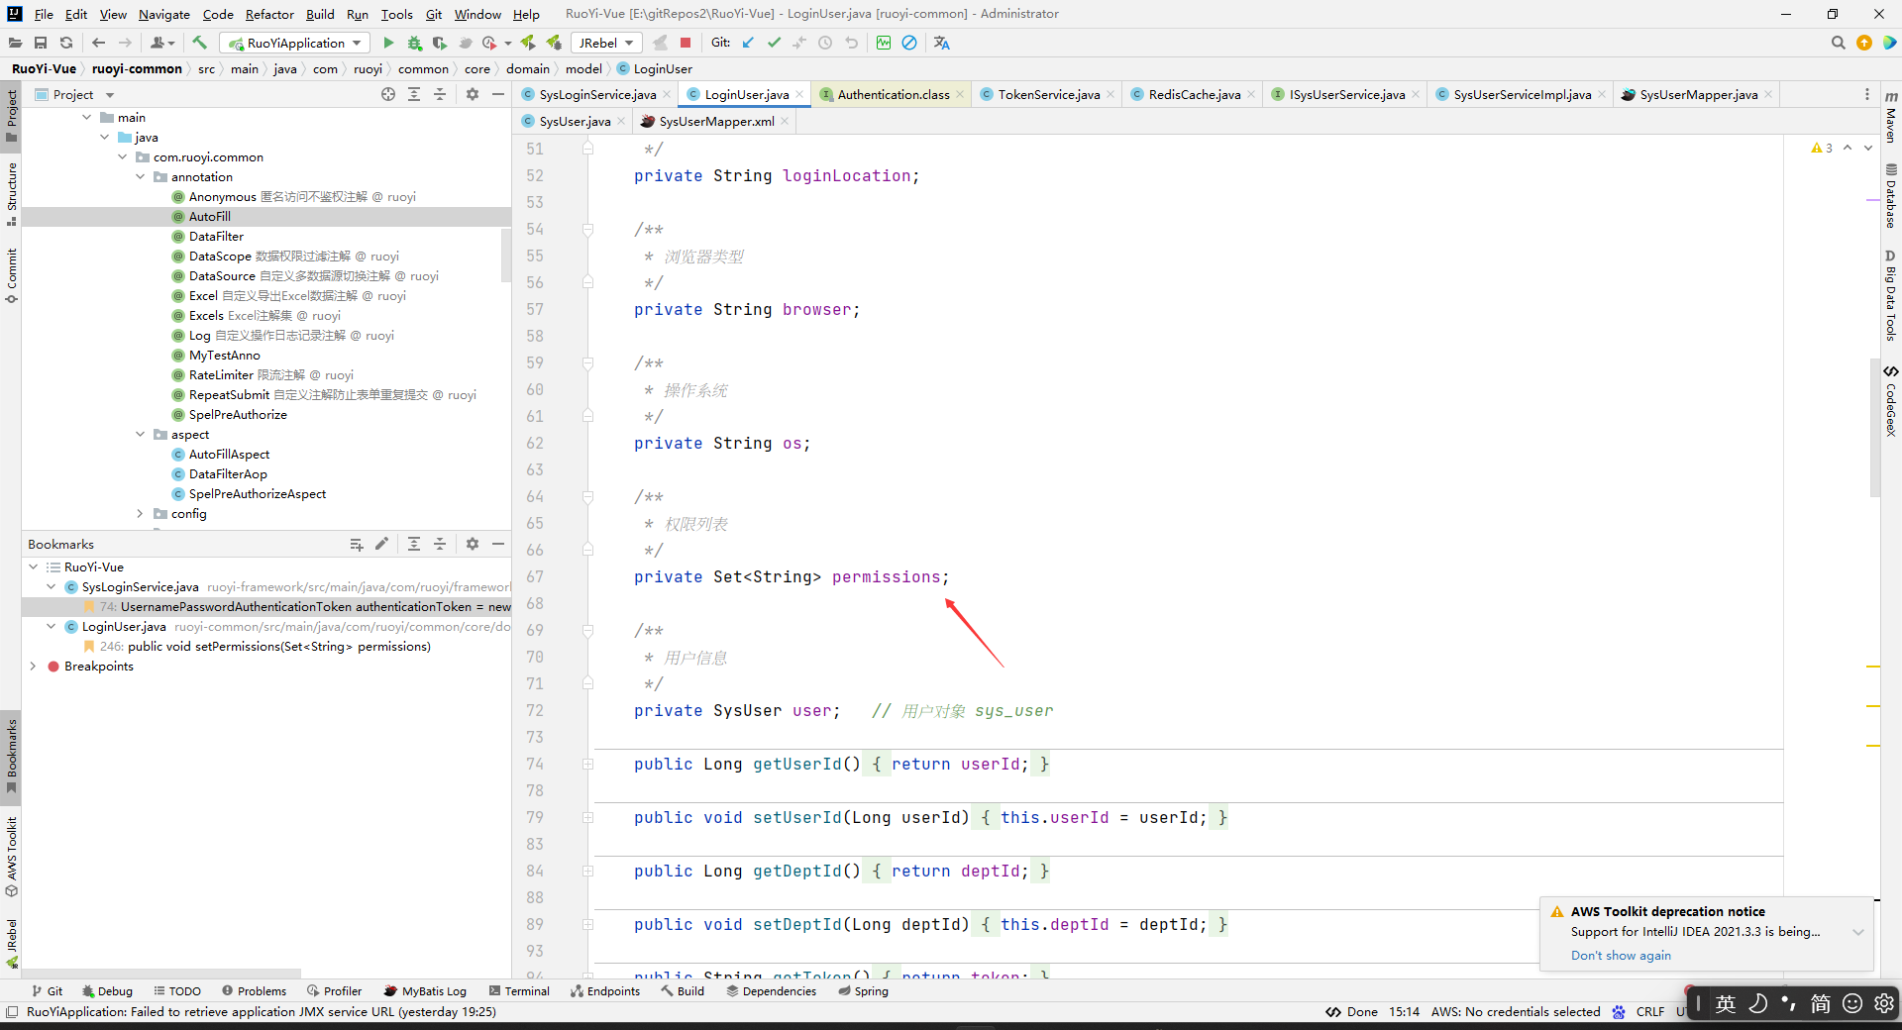
Task: Expand the Breakpoints node in Bookmarks
Action: pyautogui.click(x=34, y=667)
